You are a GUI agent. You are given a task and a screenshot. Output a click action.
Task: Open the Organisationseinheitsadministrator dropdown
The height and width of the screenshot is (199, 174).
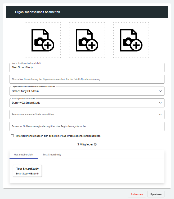[160, 91]
